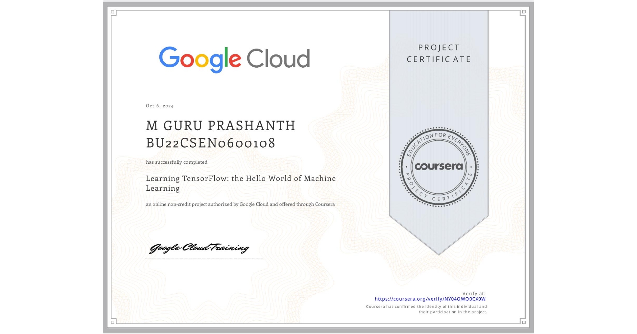Click the PROJECT CERTIFICATE heading on the ribbon
Screen dimensions: 637x334
click(x=438, y=53)
